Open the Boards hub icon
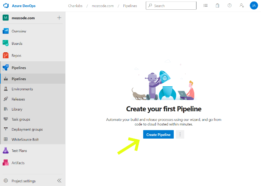The width and height of the screenshot is (261, 186). pyautogui.click(x=6, y=43)
